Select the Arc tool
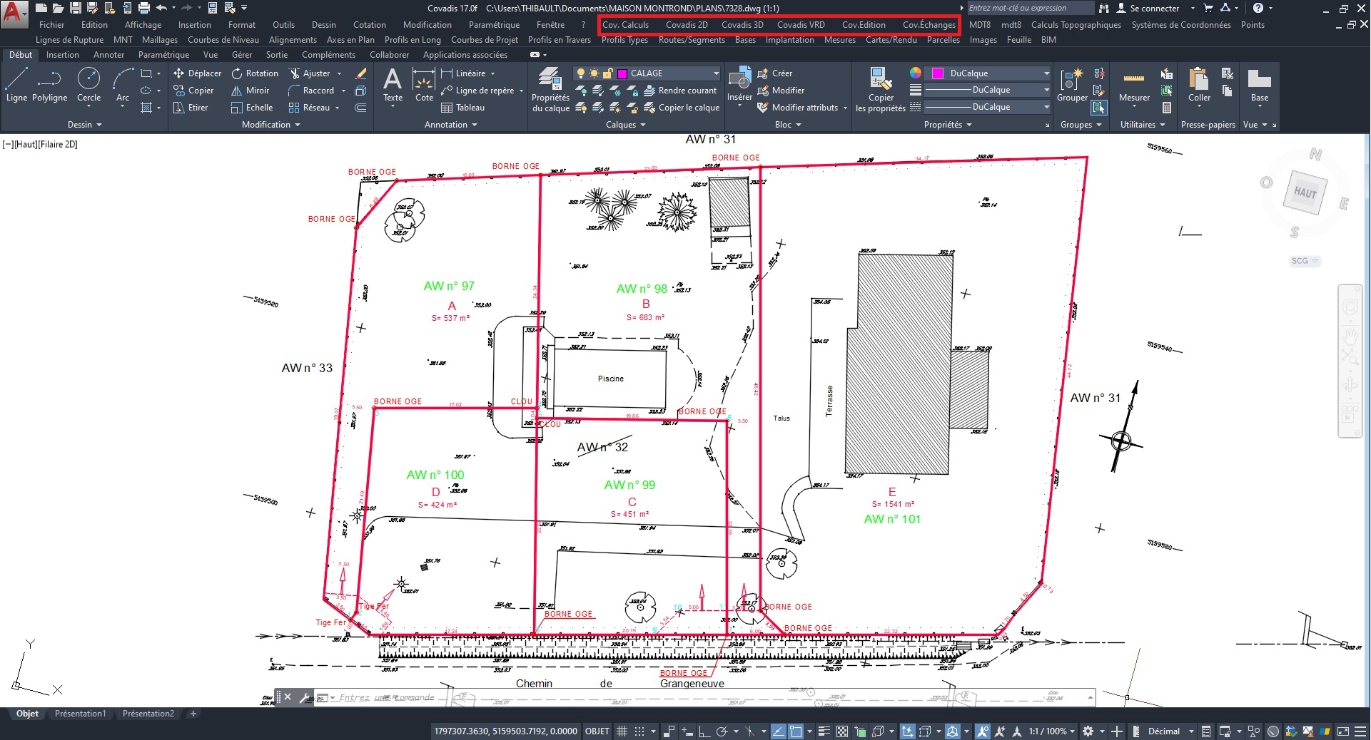The width and height of the screenshot is (1371, 740). click(123, 86)
